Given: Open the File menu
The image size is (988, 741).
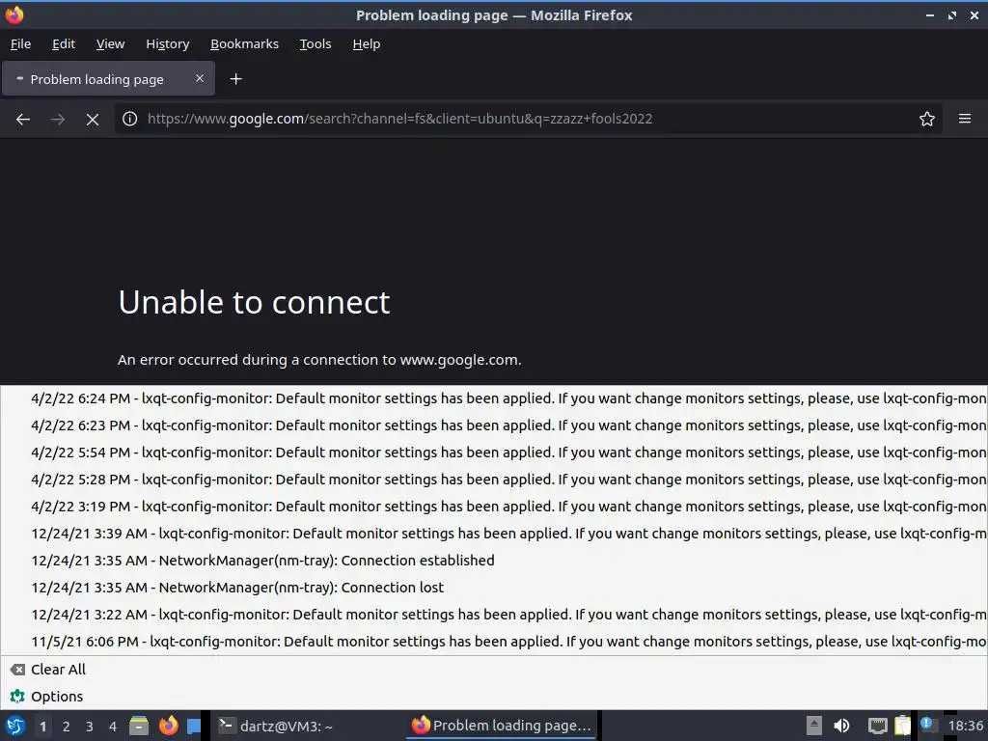Looking at the screenshot, I should click(x=21, y=44).
